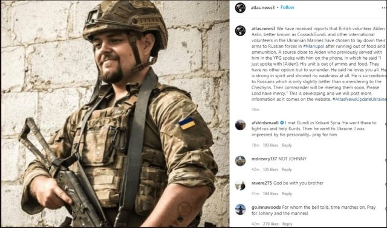Click atlas.news3 avatar beside the caption
The image size is (387, 228).
click(240, 31)
